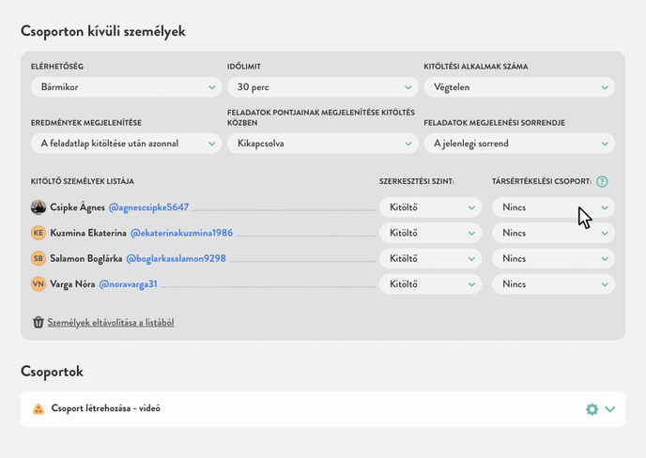
Task: Open the A jelenlegi sorrend order dropdown
Action: pyautogui.click(x=518, y=144)
